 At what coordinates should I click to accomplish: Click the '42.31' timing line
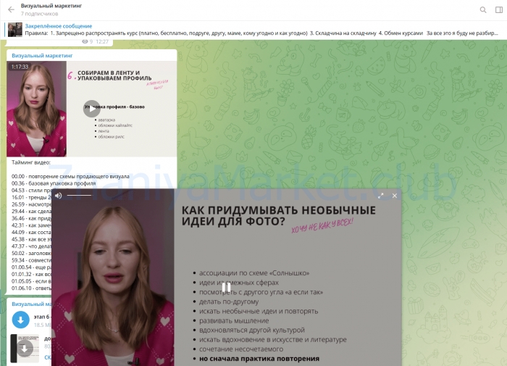click(31, 225)
